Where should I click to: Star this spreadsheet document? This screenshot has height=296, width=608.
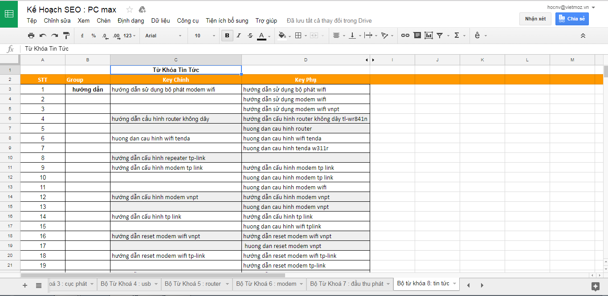130,9
